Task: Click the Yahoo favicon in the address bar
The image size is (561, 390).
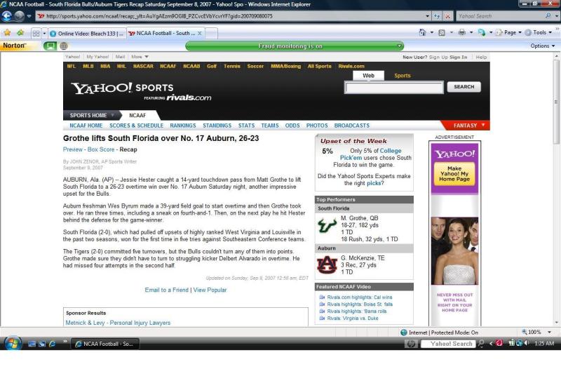Action: coord(41,16)
